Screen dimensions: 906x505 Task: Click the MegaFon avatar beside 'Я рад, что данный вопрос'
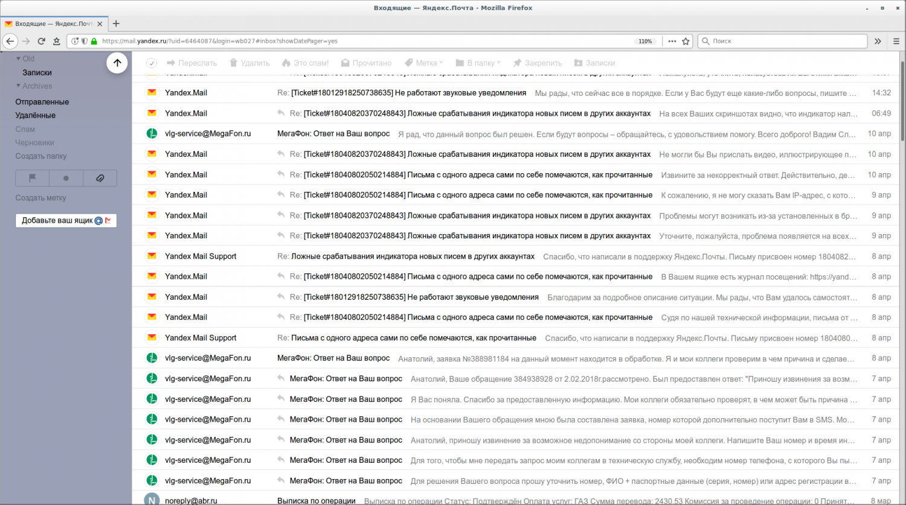(x=152, y=133)
